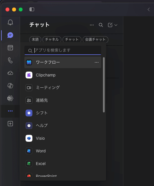The width and height of the screenshot is (154, 186).
Task: Select the 未読 filter chip
Action: point(35,39)
